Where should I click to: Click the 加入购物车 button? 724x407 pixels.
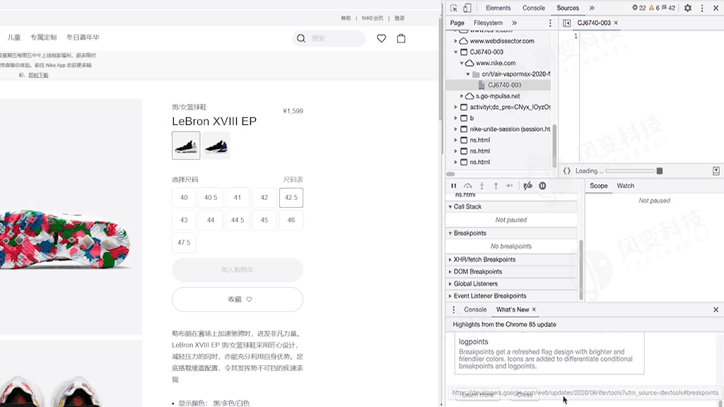[237, 270]
